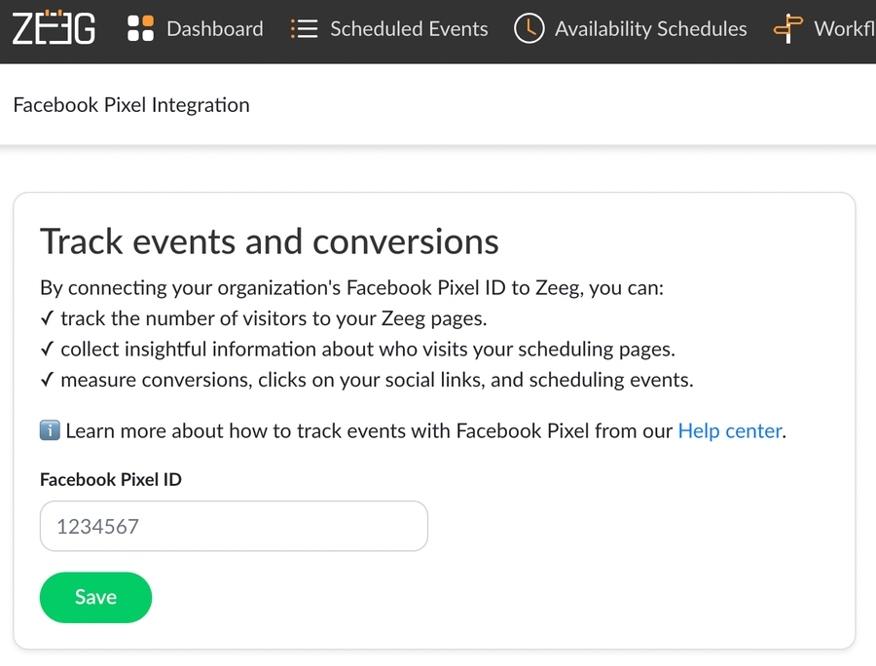Select the truncated Workflows text label

tap(843, 29)
